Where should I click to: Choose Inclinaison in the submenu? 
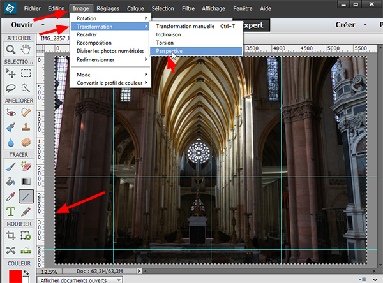pos(196,34)
